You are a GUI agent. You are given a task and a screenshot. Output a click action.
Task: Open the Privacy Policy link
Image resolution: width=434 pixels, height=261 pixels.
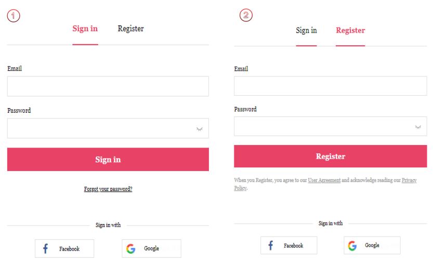pos(409,180)
